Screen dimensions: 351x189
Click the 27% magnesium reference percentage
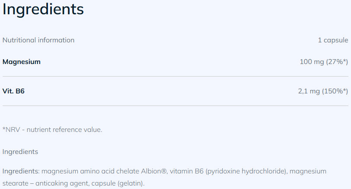point(337,62)
